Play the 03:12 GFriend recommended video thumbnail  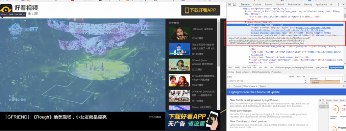point(179,33)
